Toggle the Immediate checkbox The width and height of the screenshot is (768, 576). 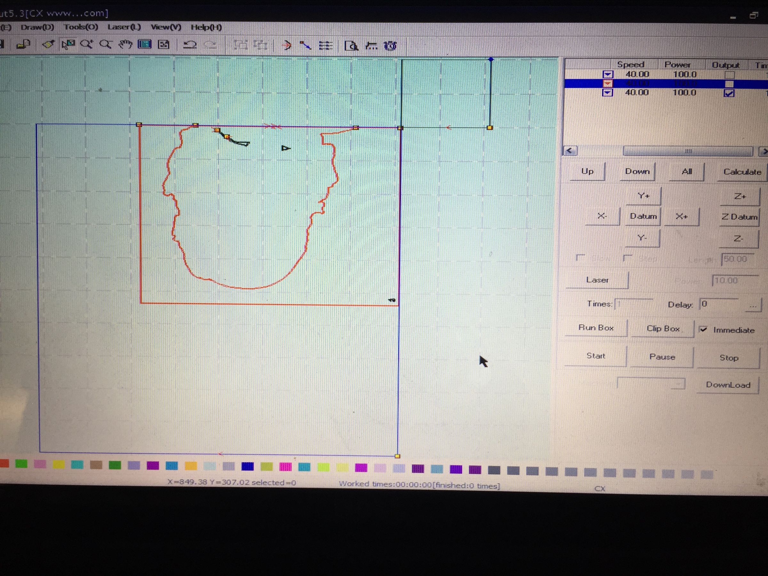(x=703, y=329)
